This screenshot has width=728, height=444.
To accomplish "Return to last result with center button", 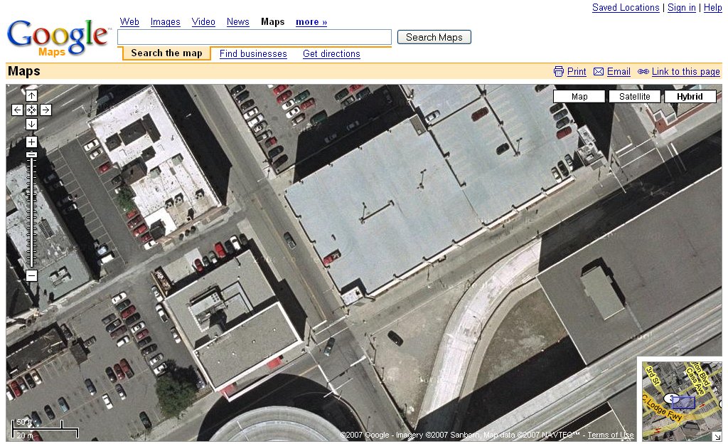I will coord(31,110).
